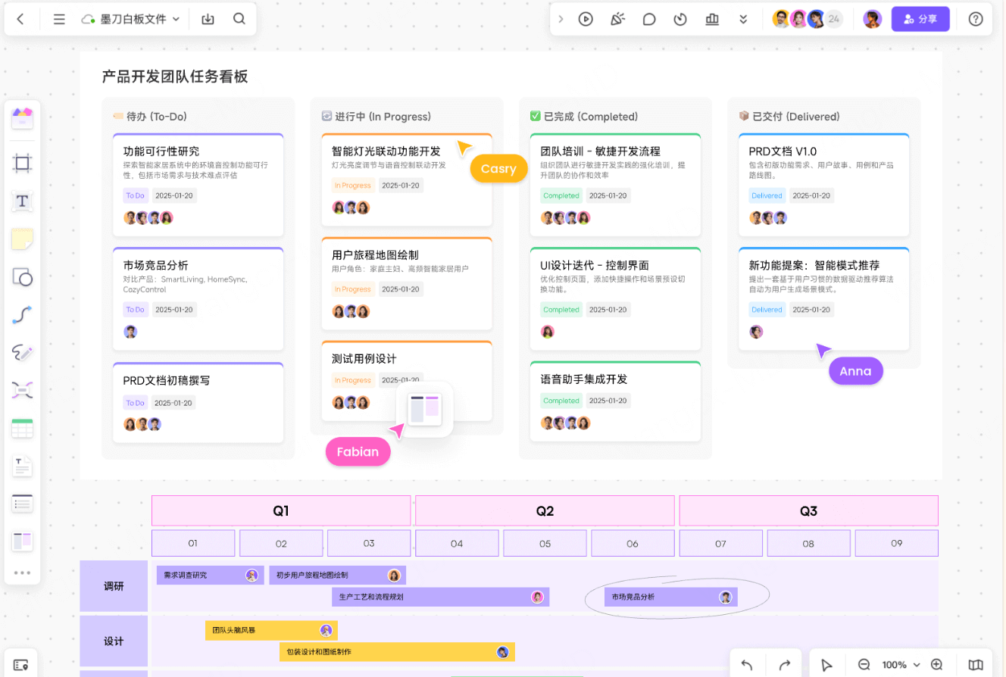The image size is (1006, 677).
Task: Open the shapes tool
Action: [x=22, y=277]
